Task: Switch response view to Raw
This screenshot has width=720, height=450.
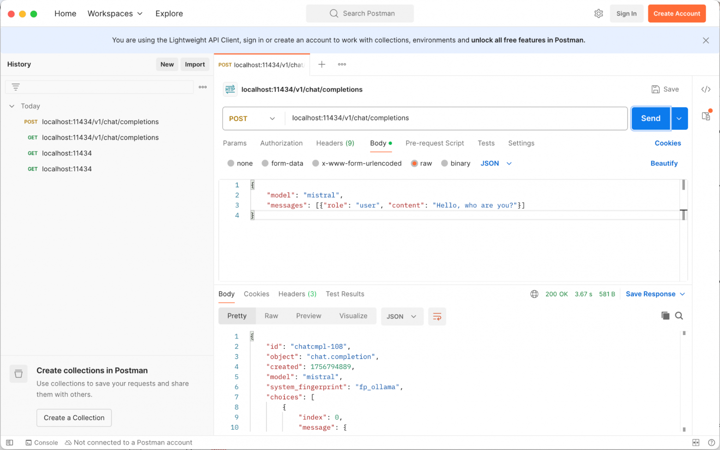Action: pyautogui.click(x=271, y=316)
